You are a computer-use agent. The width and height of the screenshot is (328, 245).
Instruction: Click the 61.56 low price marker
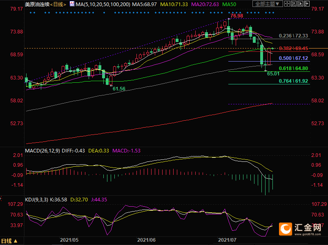(119, 89)
